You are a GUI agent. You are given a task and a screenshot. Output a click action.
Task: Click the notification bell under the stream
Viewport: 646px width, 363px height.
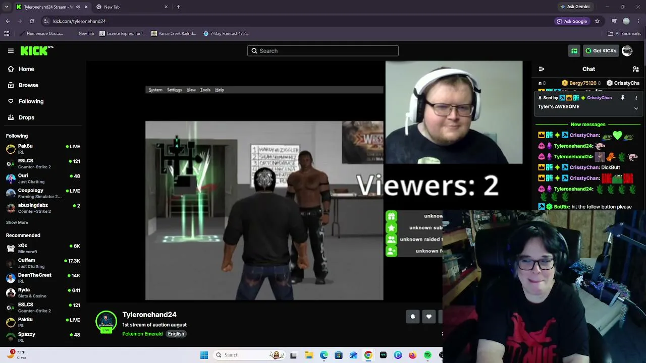[413, 317]
